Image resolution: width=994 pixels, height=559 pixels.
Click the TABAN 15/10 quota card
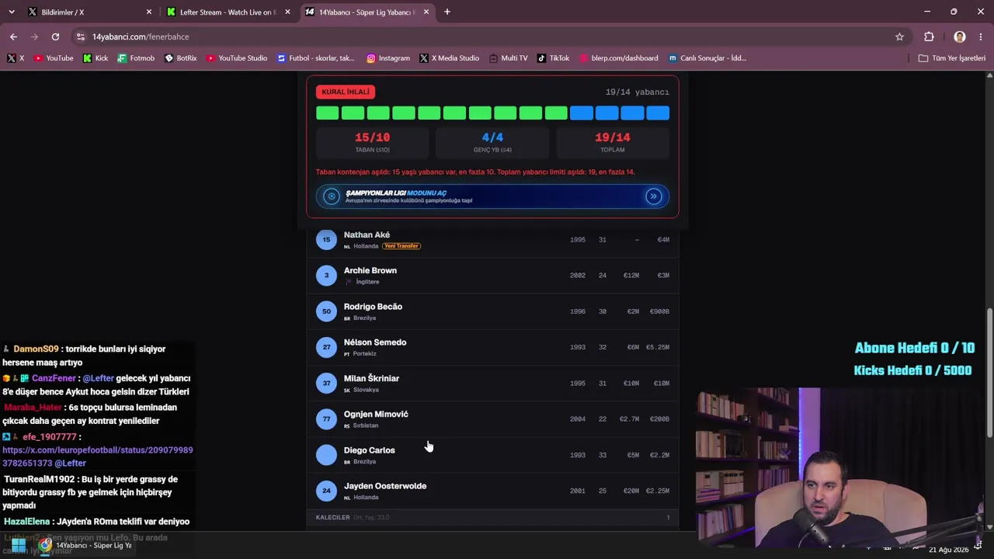tap(372, 142)
